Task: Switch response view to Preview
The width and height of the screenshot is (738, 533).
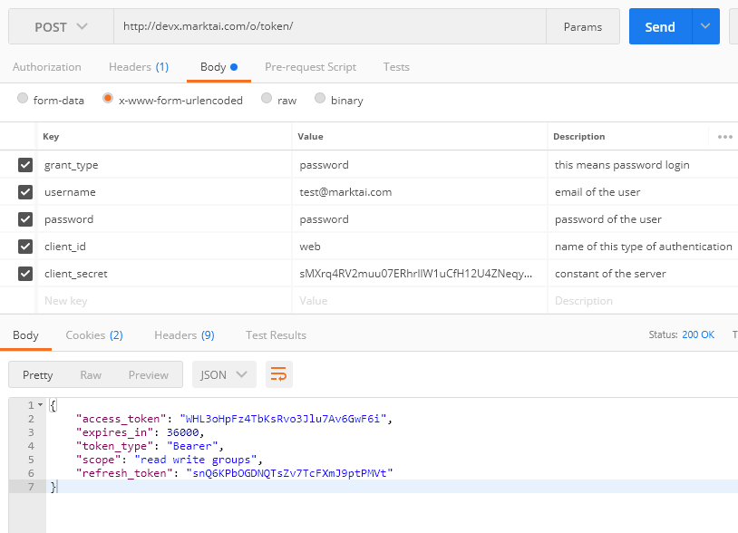Action: 148,373
